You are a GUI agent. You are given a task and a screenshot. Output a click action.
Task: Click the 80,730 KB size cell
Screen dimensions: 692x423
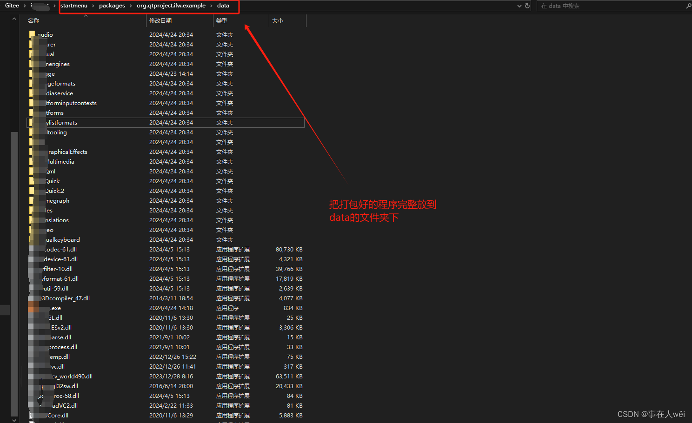(289, 250)
